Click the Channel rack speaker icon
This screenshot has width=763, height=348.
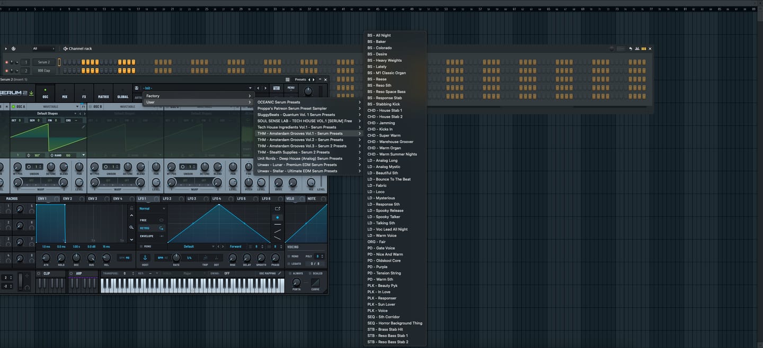coord(66,49)
